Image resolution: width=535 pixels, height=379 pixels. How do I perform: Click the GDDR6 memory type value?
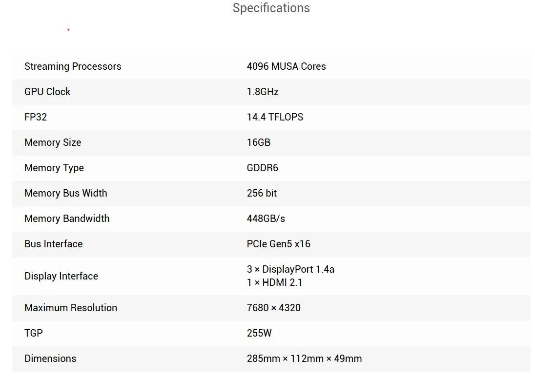coord(263,168)
